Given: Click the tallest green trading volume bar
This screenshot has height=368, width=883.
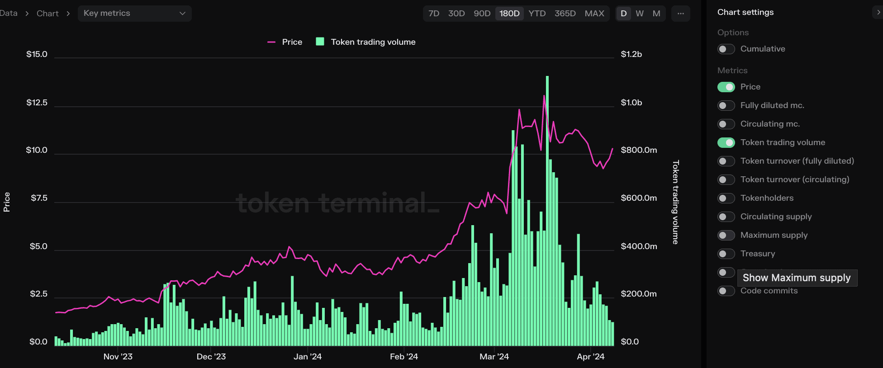Looking at the screenshot, I should pyautogui.click(x=547, y=211).
